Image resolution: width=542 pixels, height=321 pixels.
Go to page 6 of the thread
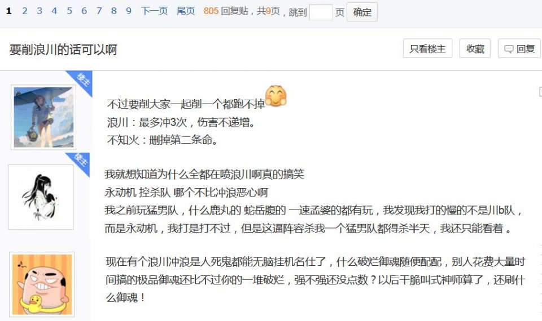click(x=84, y=11)
